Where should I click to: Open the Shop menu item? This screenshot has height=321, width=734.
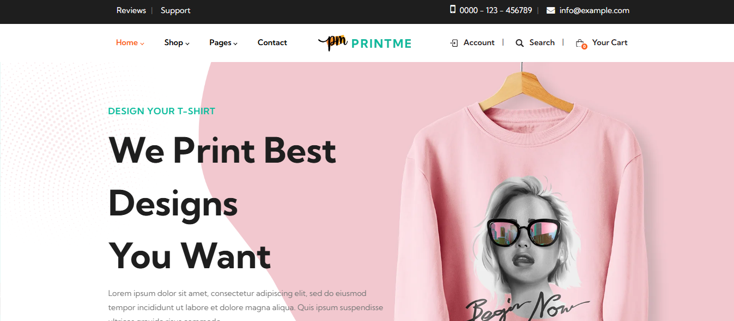pyautogui.click(x=174, y=42)
